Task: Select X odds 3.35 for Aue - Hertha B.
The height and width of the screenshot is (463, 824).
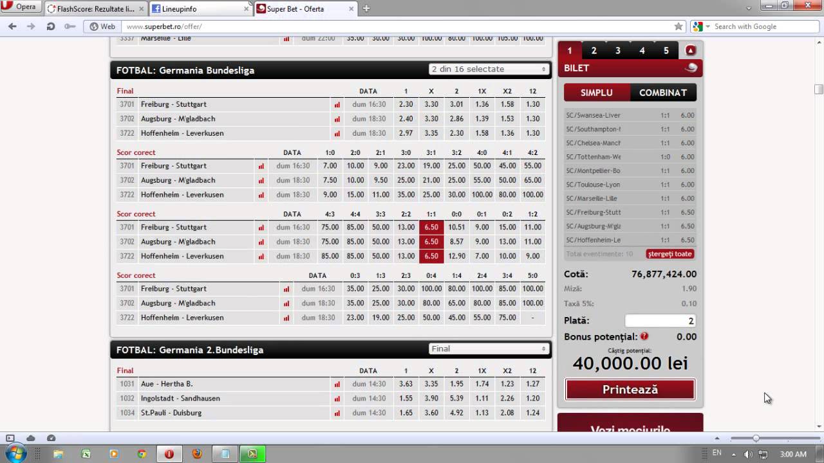Action: point(431,384)
